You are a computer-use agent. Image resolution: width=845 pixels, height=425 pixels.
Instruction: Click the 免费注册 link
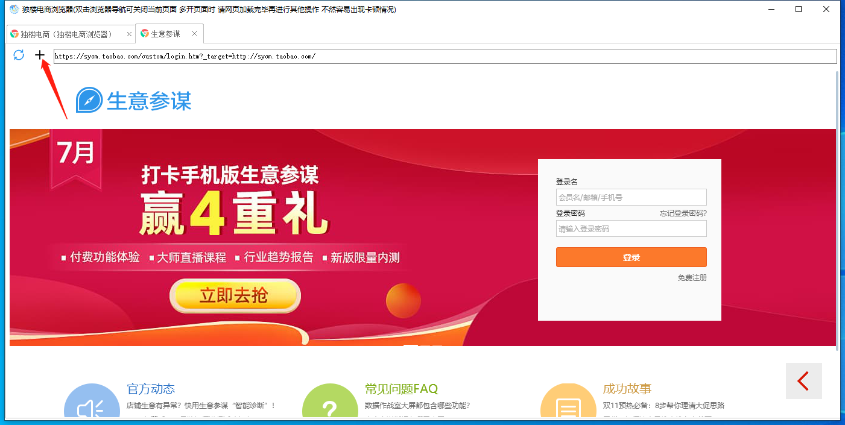click(x=692, y=278)
